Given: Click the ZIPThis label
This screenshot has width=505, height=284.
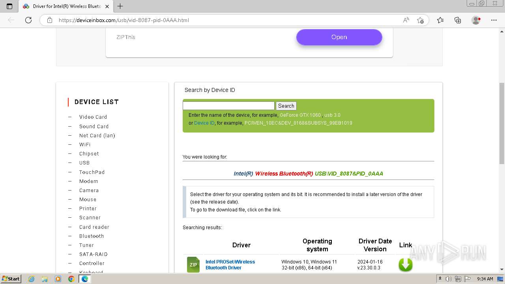Looking at the screenshot, I should tap(126, 37).
